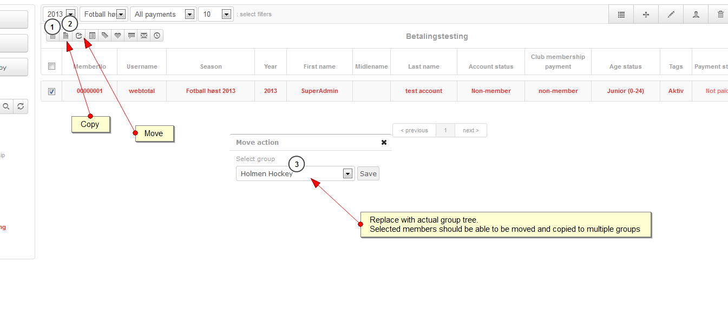The image size is (728, 322).
Task: Sort by Club membership payment column header
Action: 558,62
